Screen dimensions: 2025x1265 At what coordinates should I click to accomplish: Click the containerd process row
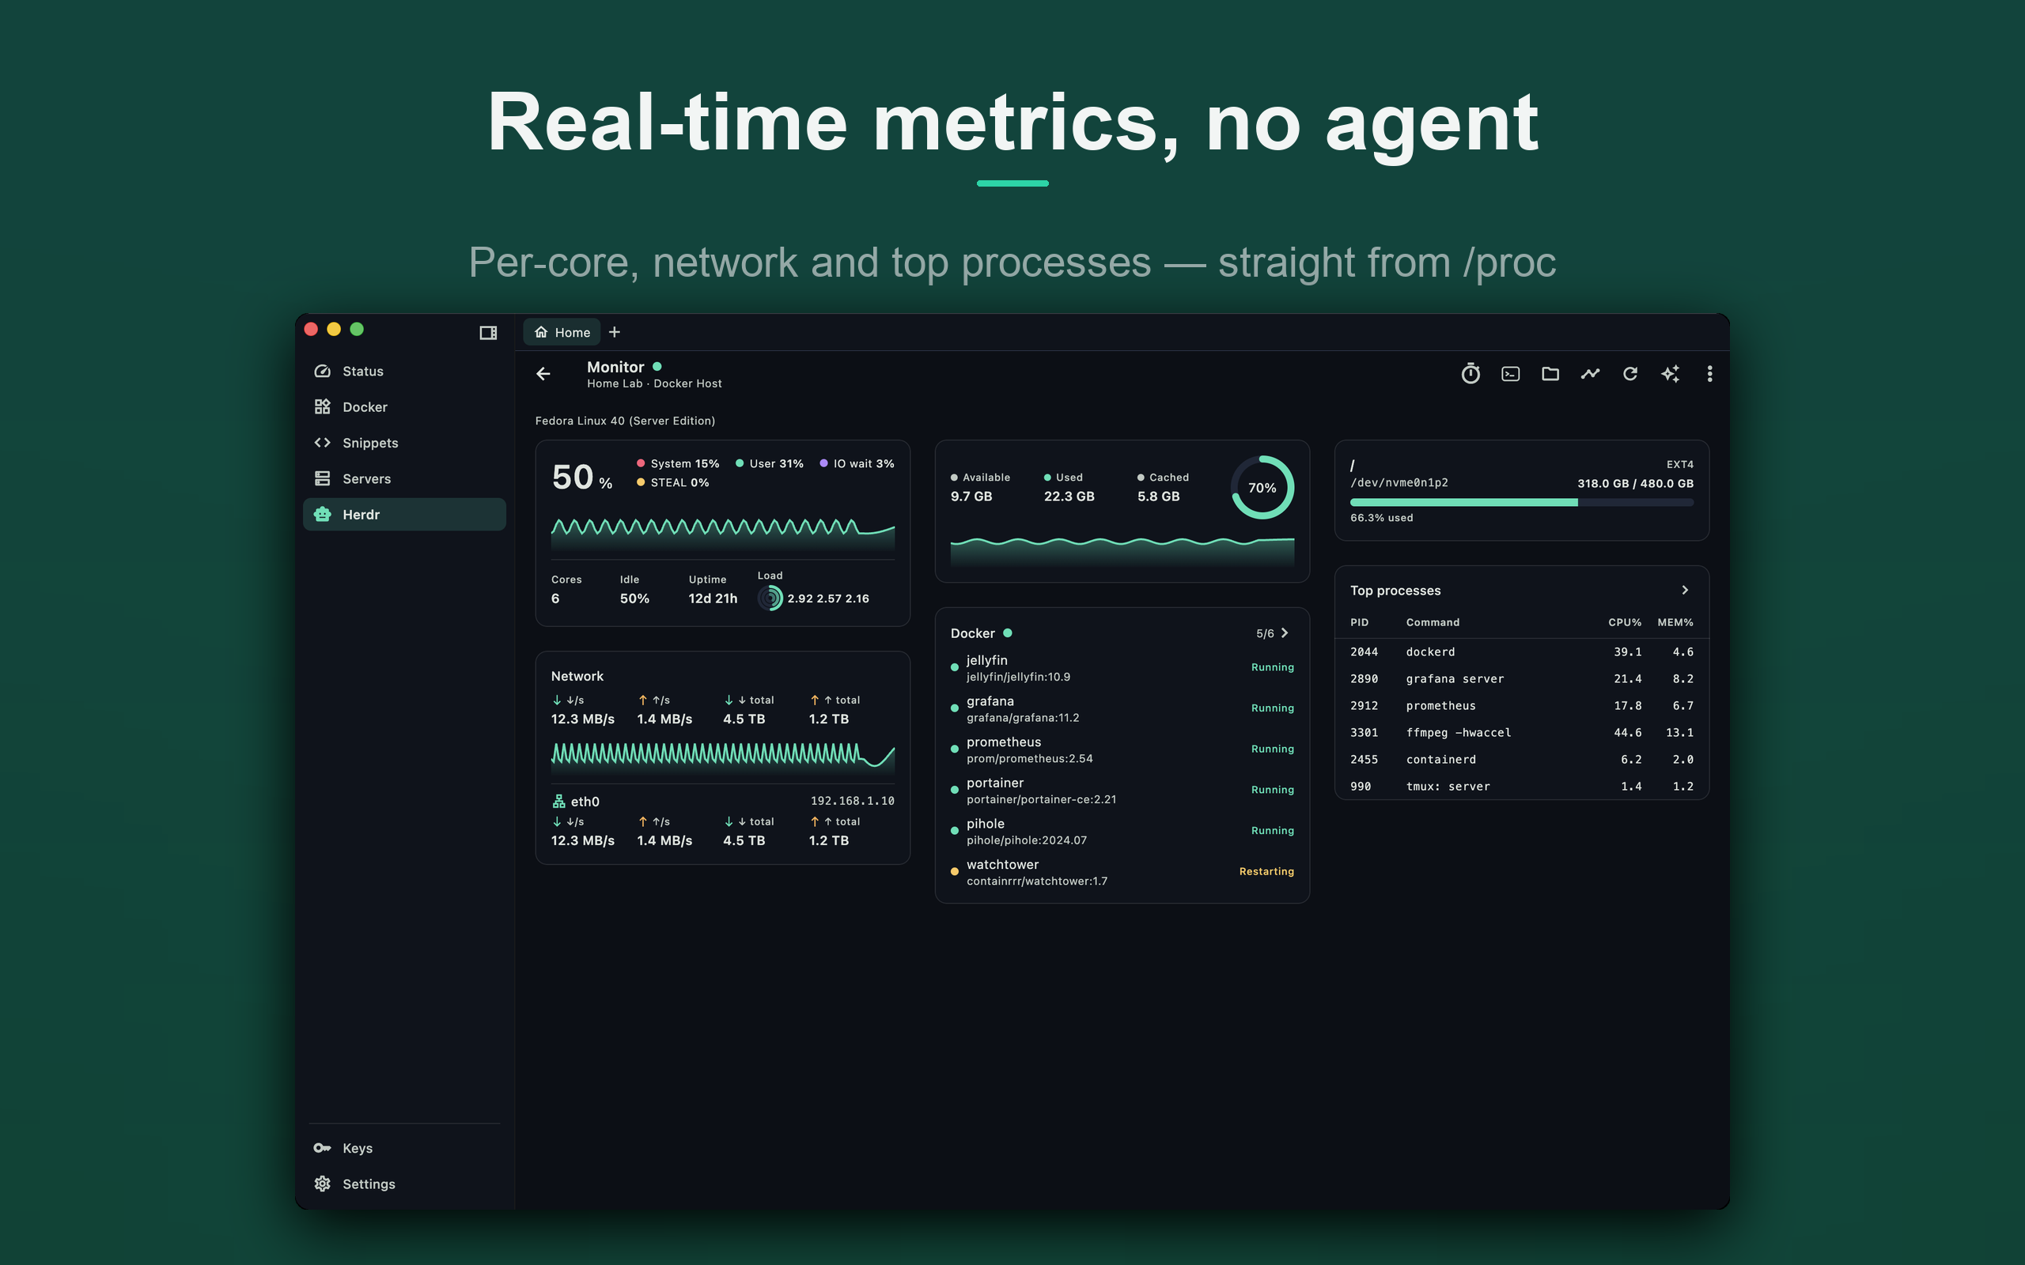click(1521, 759)
